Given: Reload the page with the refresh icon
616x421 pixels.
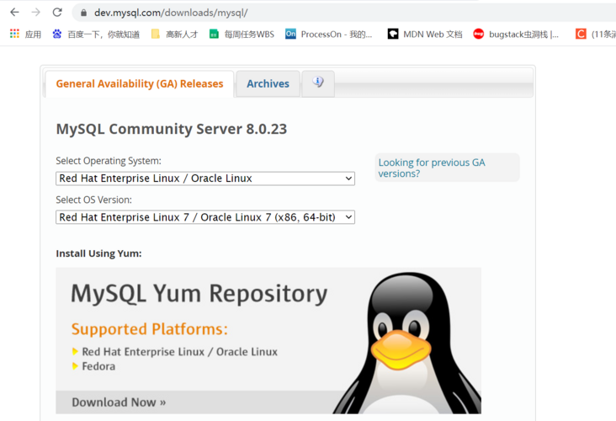Looking at the screenshot, I should pyautogui.click(x=57, y=13).
